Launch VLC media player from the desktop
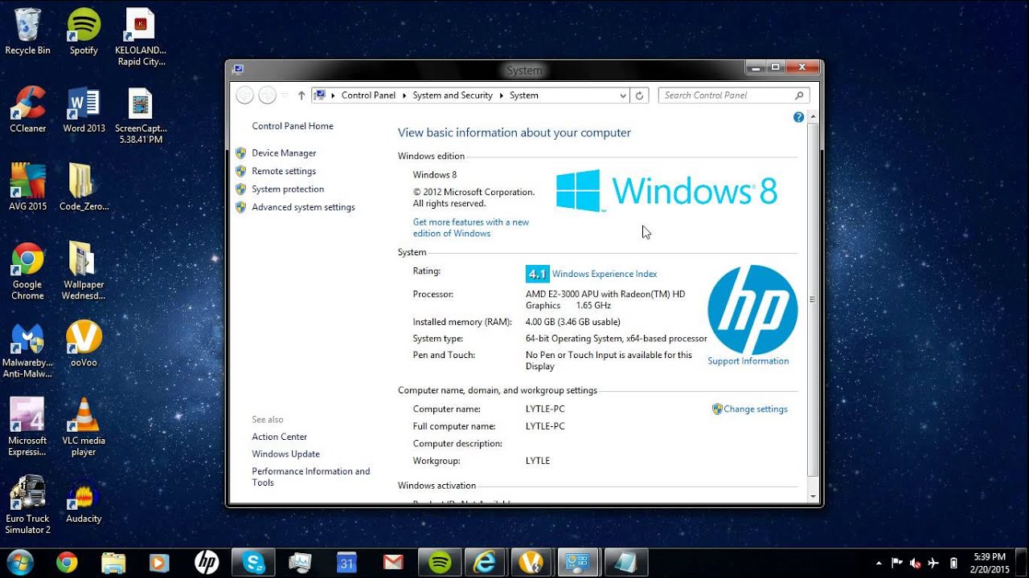The width and height of the screenshot is (1029, 578). pos(84,427)
